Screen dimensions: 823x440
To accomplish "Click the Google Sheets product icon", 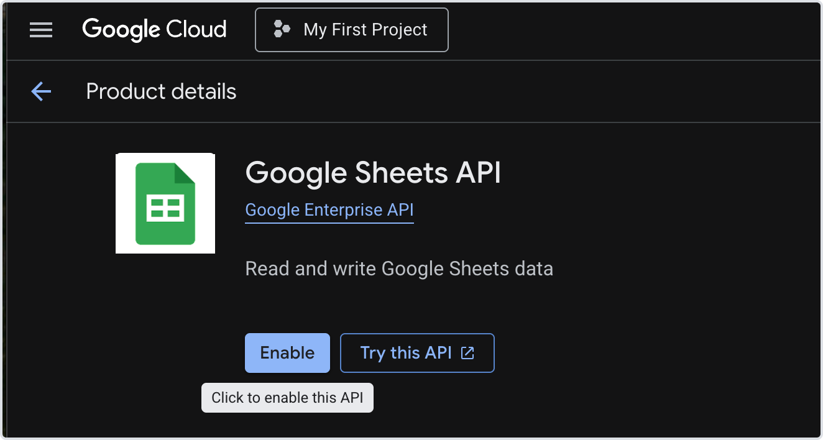I will (165, 203).
